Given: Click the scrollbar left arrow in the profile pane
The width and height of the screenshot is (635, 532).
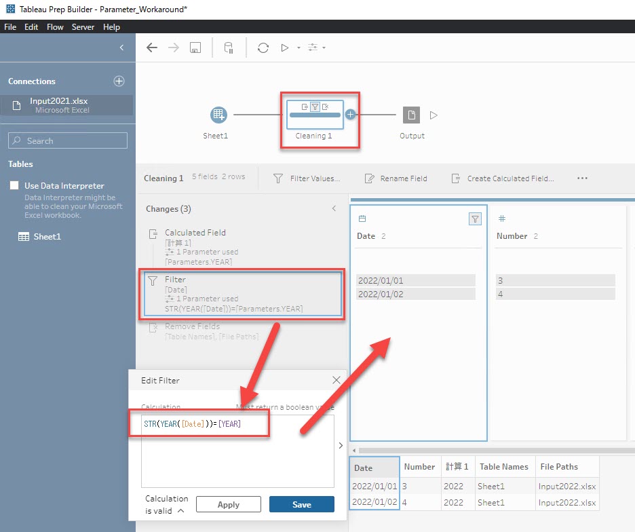Looking at the screenshot, I should 354,450.
